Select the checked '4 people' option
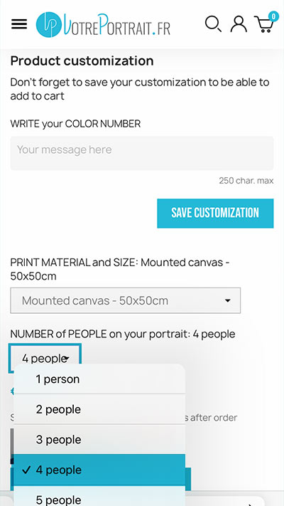The image size is (284, 506). 99,470
